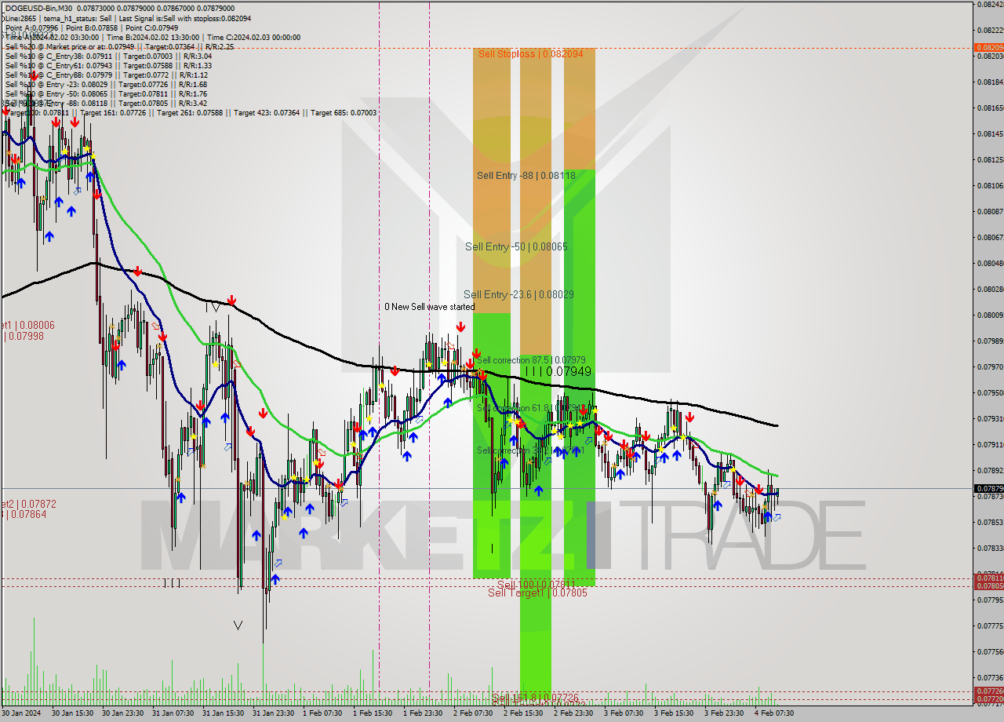Click the 0.08125 price axis value
Screen dimensions: 1004x722
[990, 159]
